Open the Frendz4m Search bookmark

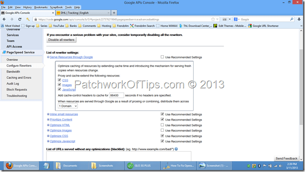click(x=143, y=26)
